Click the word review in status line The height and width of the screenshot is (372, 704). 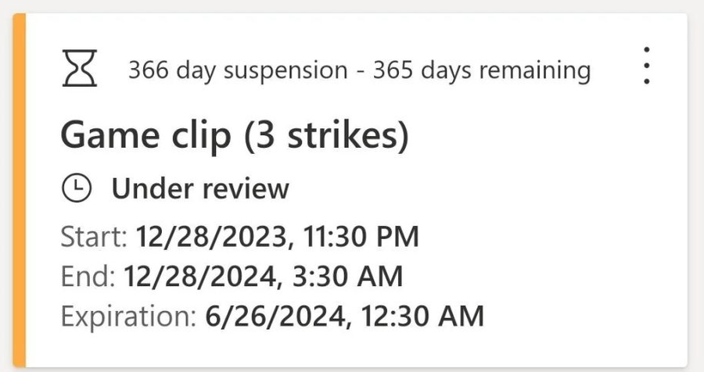pyautogui.click(x=246, y=188)
